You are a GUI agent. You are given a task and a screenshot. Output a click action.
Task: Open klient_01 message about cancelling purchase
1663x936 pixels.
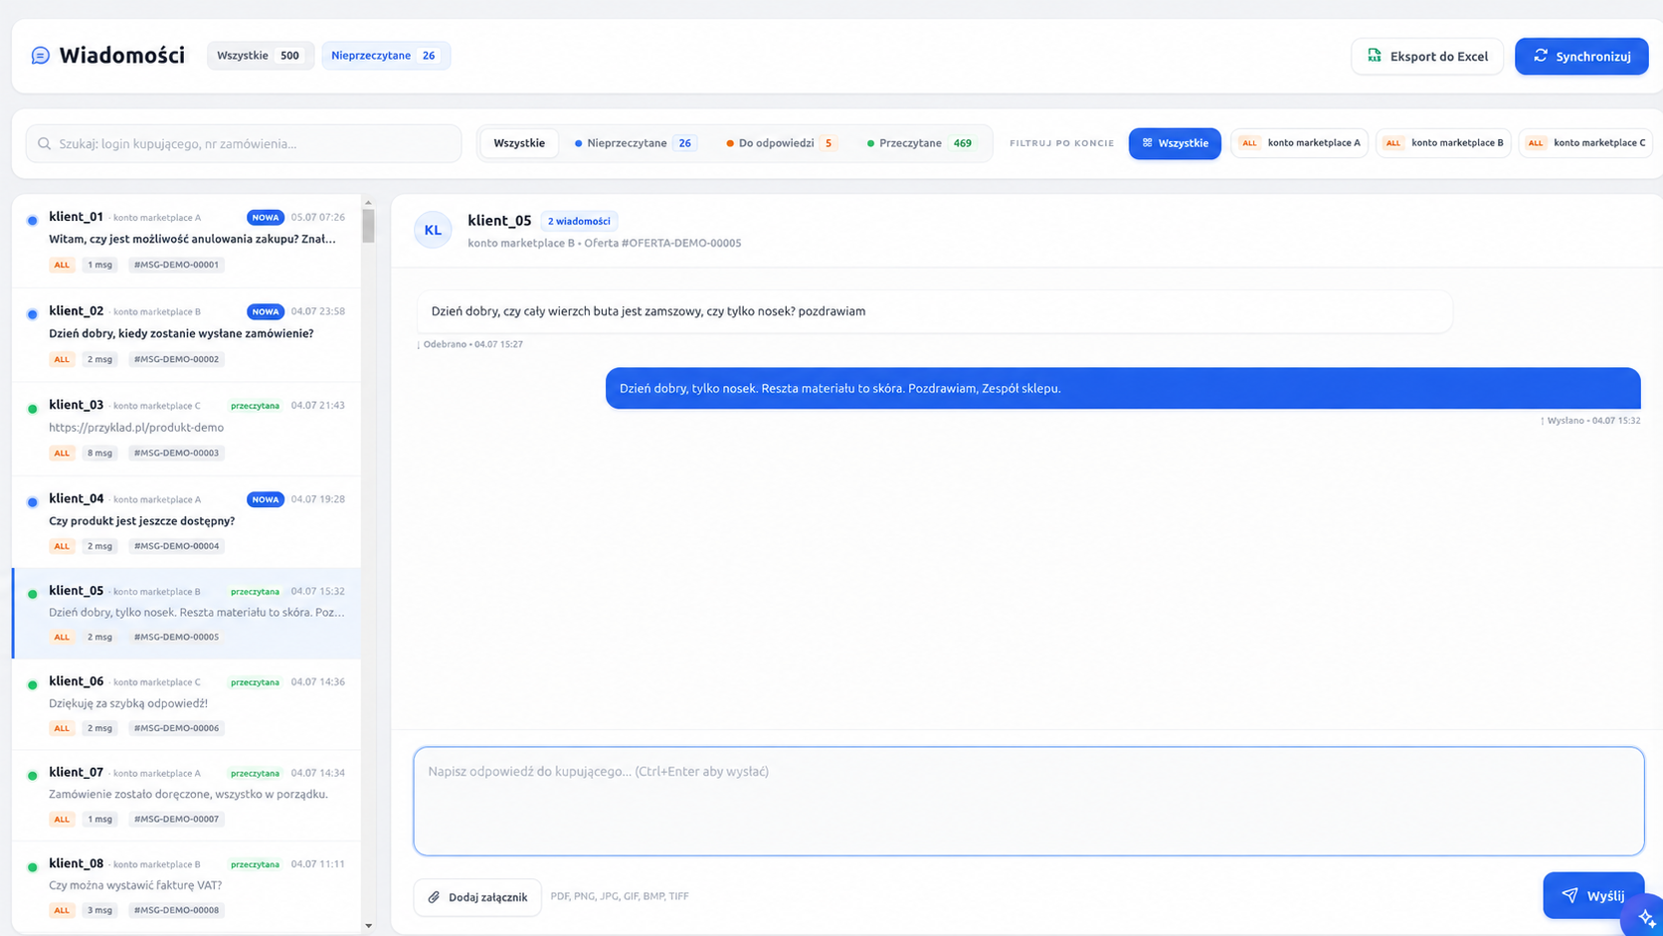(x=187, y=241)
